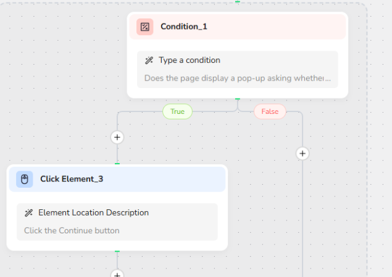Click the magic wand beside Element Location Description
Image resolution: width=392 pixels, height=277 pixels.
tap(28, 212)
